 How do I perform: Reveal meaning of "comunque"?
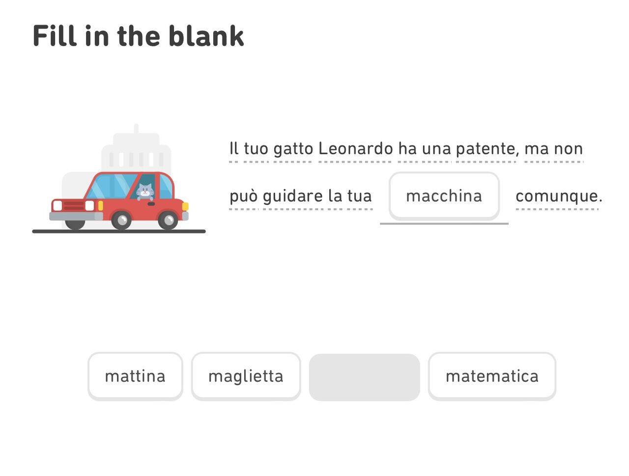(558, 196)
